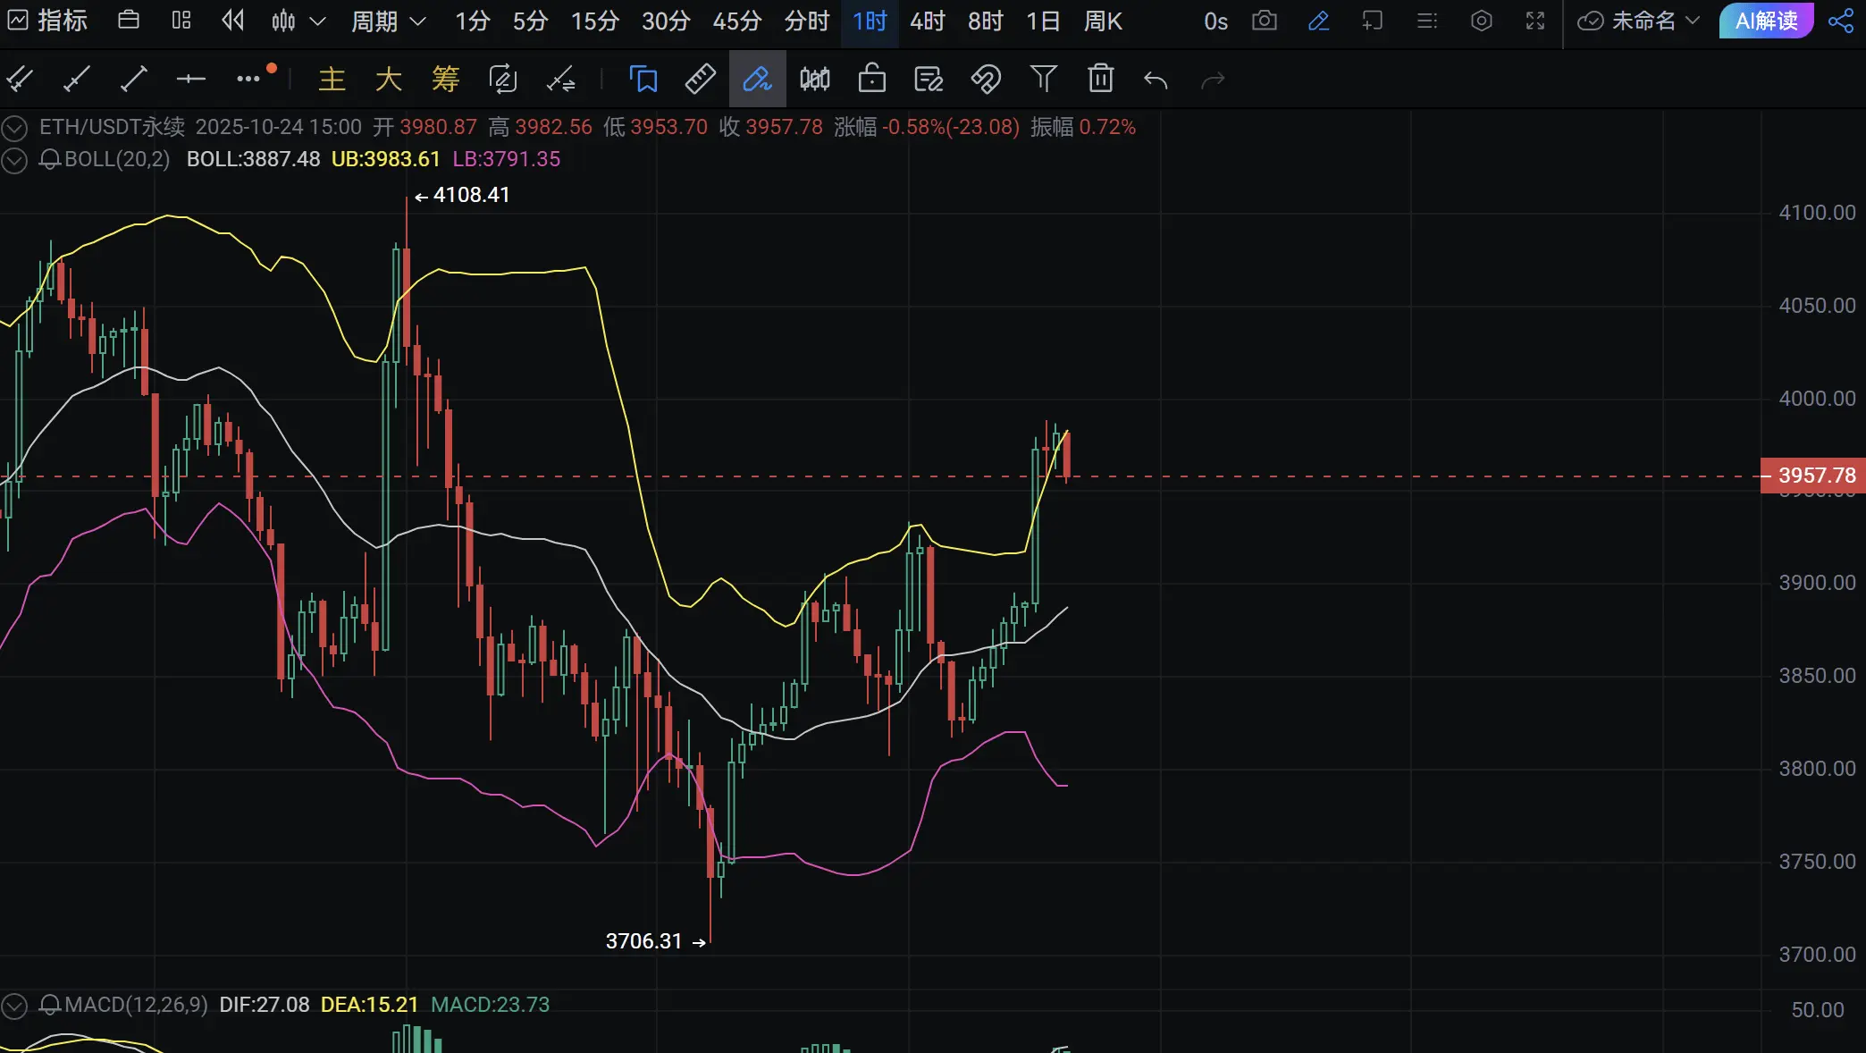Collapse the MACD(12,26,9) indicator toggle
The height and width of the screenshot is (1053, 1866).
point(13,1006)
